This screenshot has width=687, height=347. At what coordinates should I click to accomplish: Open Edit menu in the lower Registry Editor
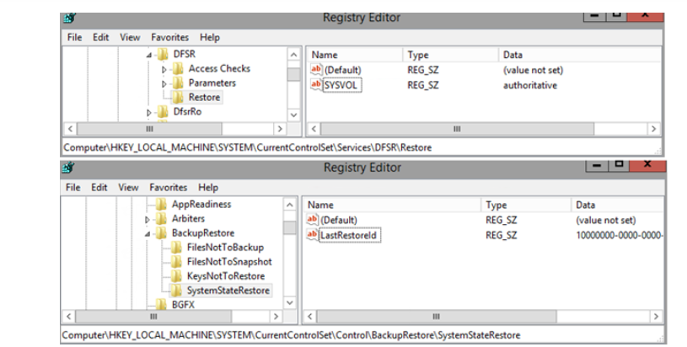(x=101, y=188)
